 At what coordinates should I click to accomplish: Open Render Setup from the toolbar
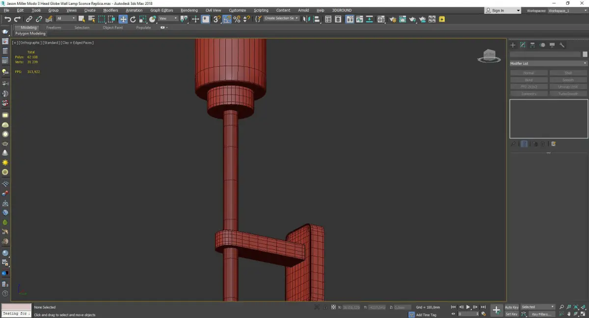(393, 19)
